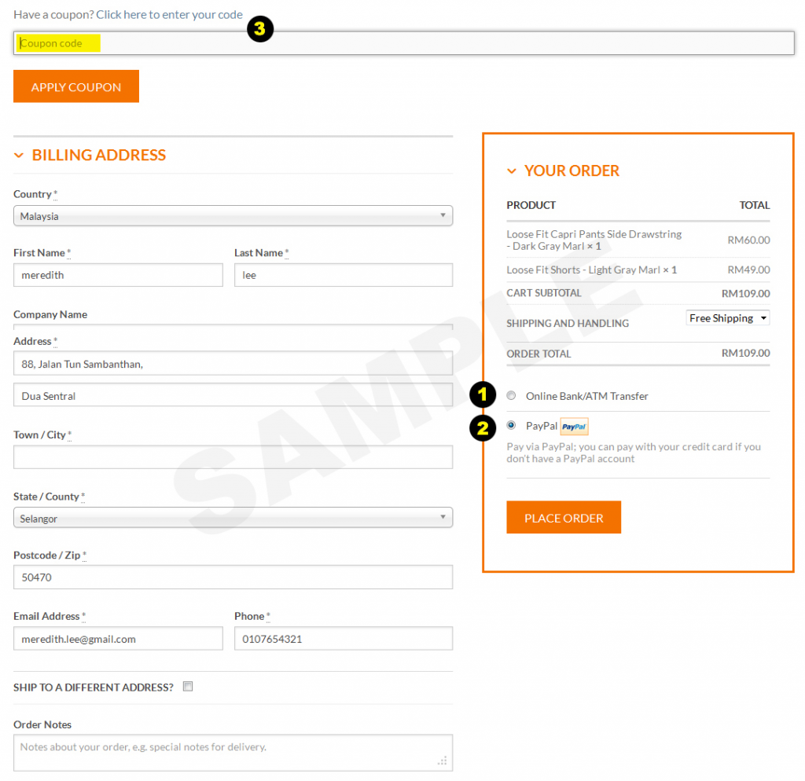Click the Your Order heading

pyautogui.click(x=572, y=170)
